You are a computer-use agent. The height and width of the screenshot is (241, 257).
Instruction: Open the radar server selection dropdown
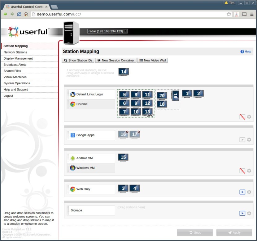pos(107,31)
